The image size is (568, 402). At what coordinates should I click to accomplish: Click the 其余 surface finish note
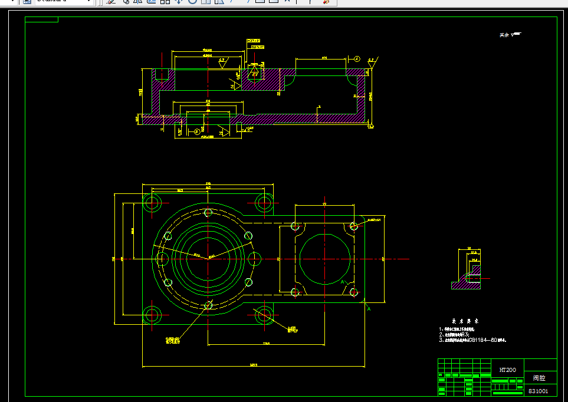click(510, 35)
